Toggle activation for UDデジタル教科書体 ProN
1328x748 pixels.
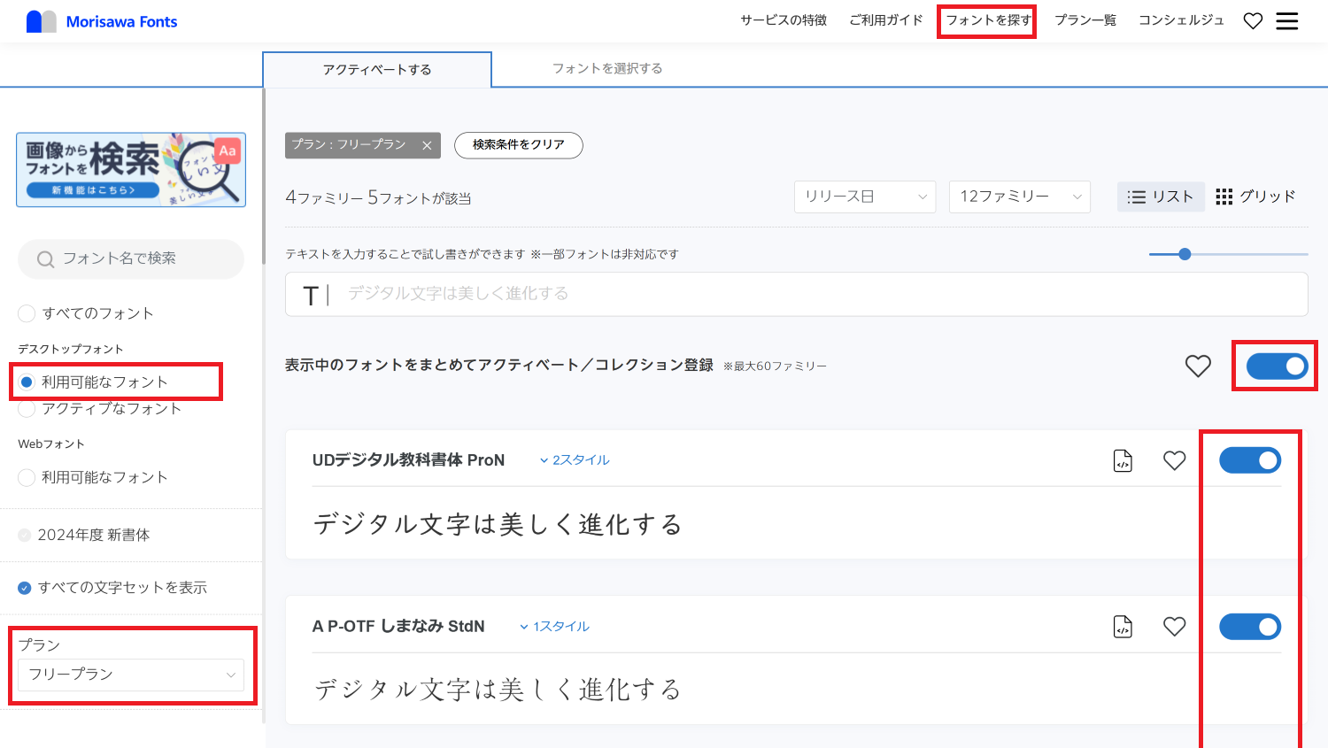coord(1250,460)
